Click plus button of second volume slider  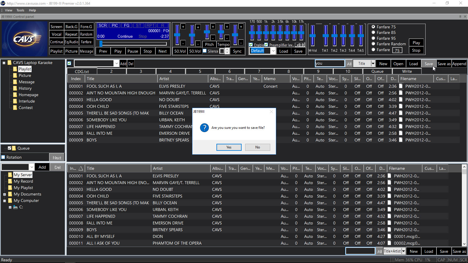coord(198,27)
